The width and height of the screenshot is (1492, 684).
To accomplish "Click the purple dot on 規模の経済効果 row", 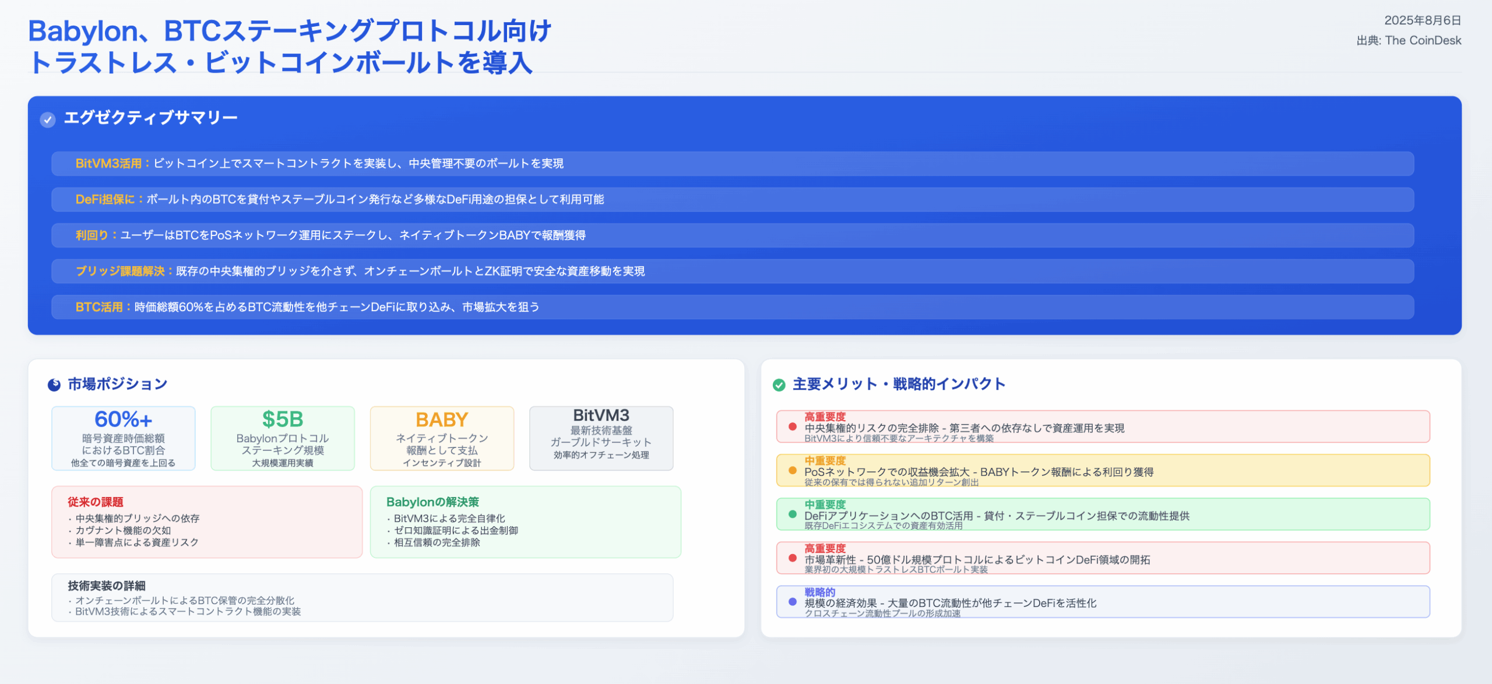I will [793, 602].
